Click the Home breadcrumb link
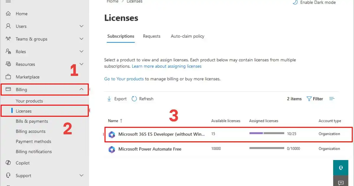 [112, 1]
